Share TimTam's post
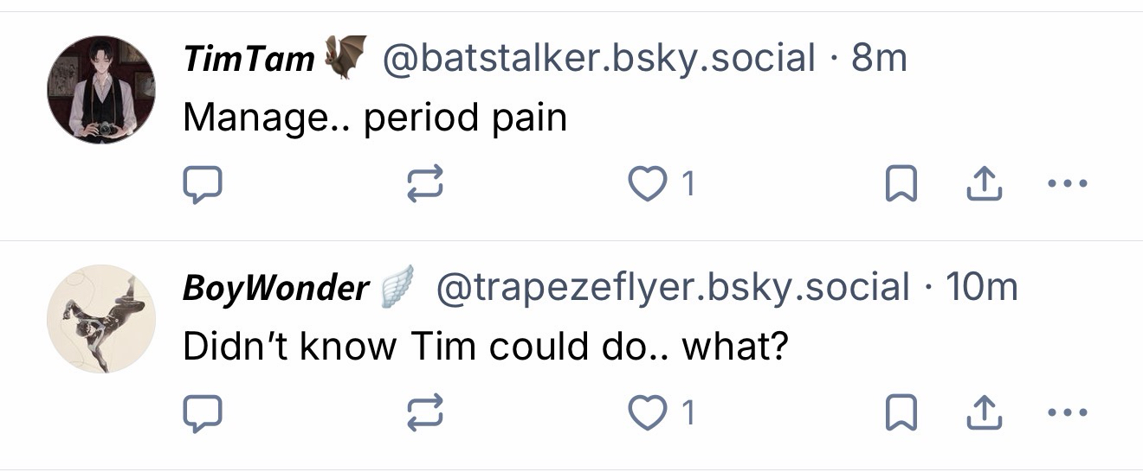Image resolution: width=1143 pixels, height=472 pixels. 985,184
